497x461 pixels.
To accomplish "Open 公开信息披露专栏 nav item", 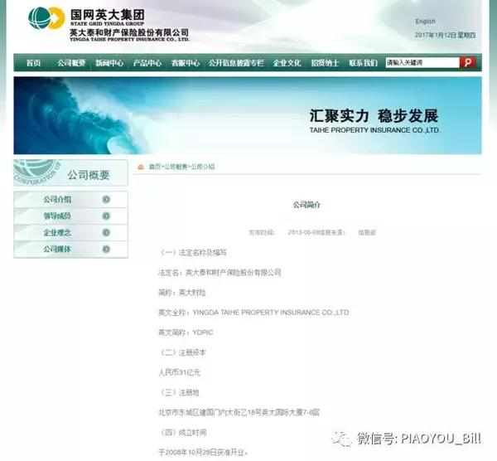I will tap(236, 63).
